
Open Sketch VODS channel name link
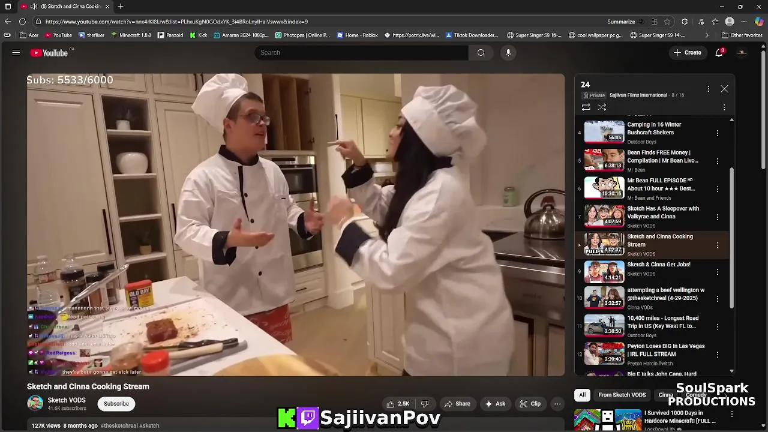coord(67,400)
